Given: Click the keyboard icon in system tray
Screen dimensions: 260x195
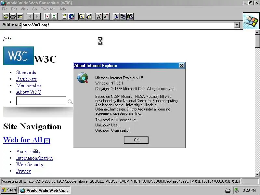Looking at the screenshot, I should 228,190.
